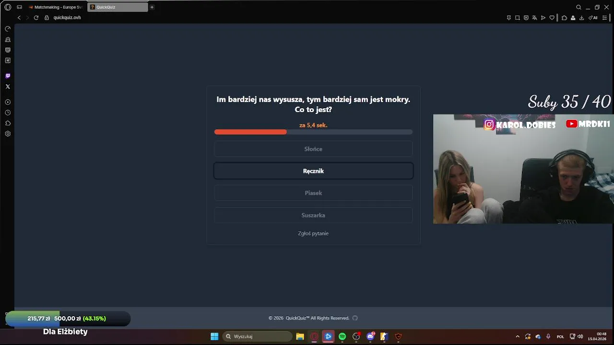Switch the POL keyboard language indicator

pos(560,336)
